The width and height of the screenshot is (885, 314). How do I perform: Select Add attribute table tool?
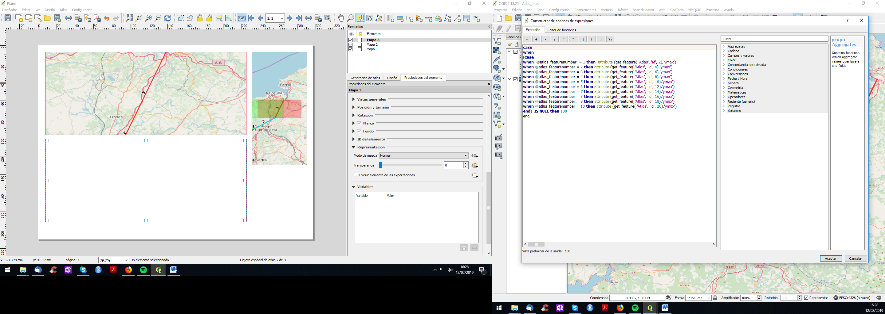pos(466,18)
